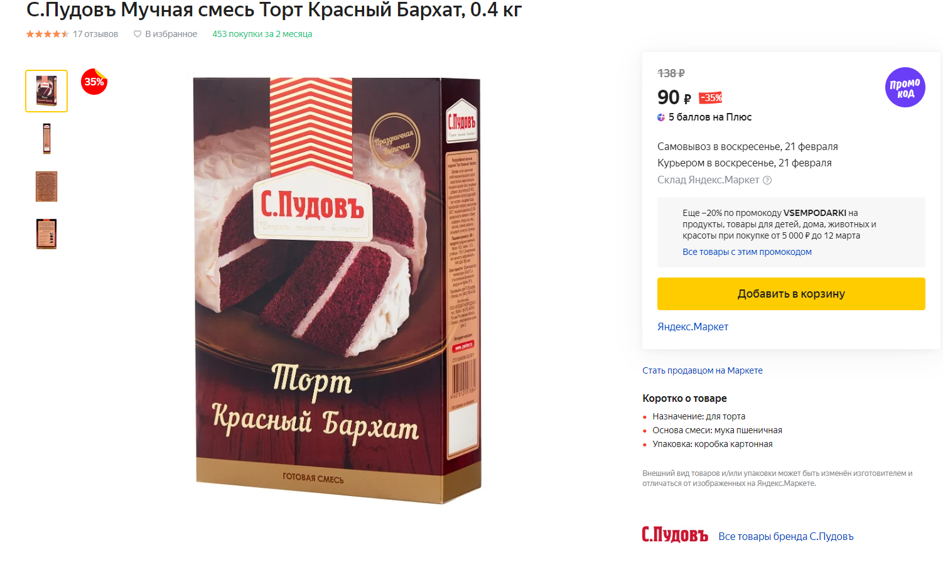Click Стать продавцом на Маркете link
This screenshot has width=943, height=572.
[702, 370]
